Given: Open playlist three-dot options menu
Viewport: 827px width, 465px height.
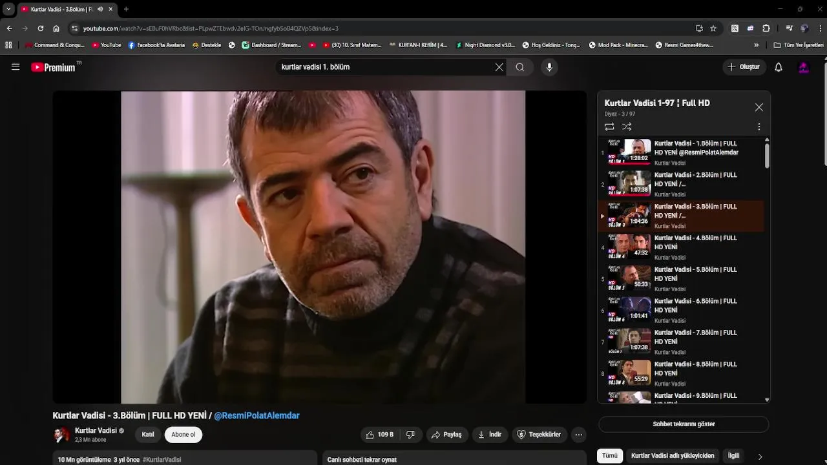Looking at the screenshot, I should coord(759,127).
